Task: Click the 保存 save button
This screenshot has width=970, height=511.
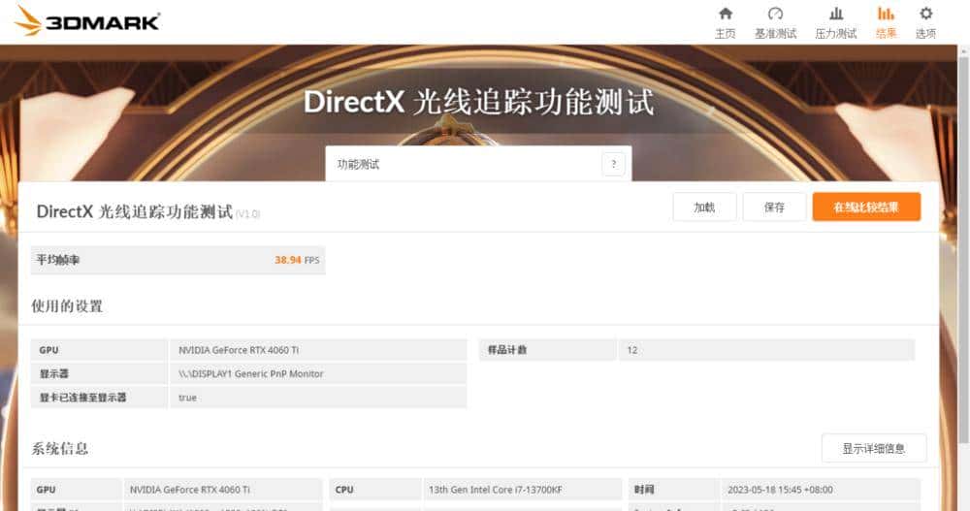Action: pos(774,208)
